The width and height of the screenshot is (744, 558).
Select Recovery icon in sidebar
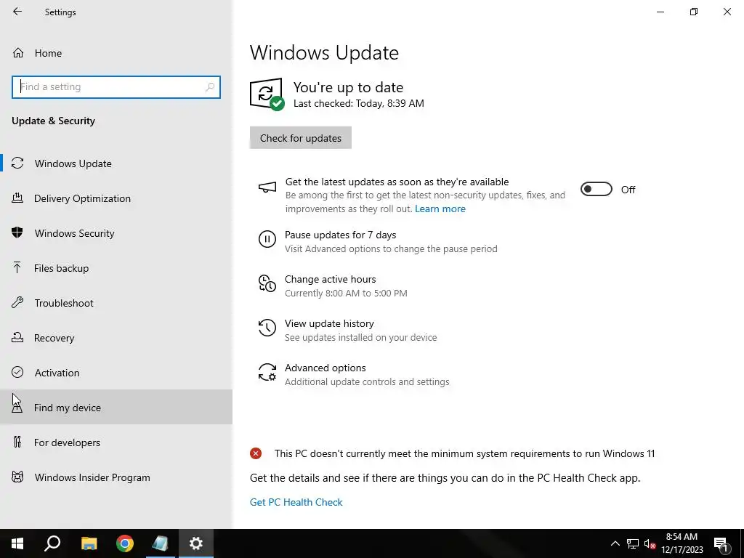[x=17, y=337]
